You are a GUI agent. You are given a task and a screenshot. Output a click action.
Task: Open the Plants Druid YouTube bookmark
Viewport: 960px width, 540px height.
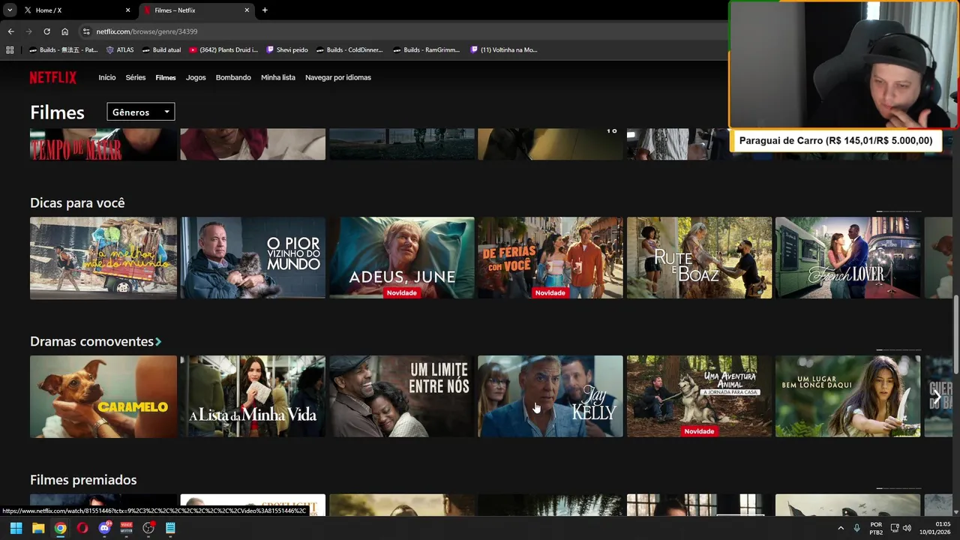point(223,50)
